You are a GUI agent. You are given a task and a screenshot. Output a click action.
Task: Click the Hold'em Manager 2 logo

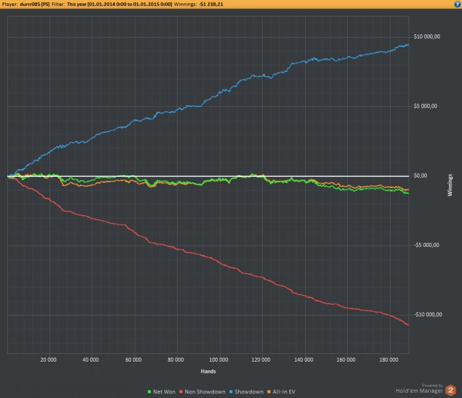pyautogui.click(x=450, y=390)
